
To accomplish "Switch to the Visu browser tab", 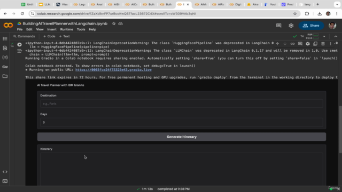I will (x=62, y=4).
